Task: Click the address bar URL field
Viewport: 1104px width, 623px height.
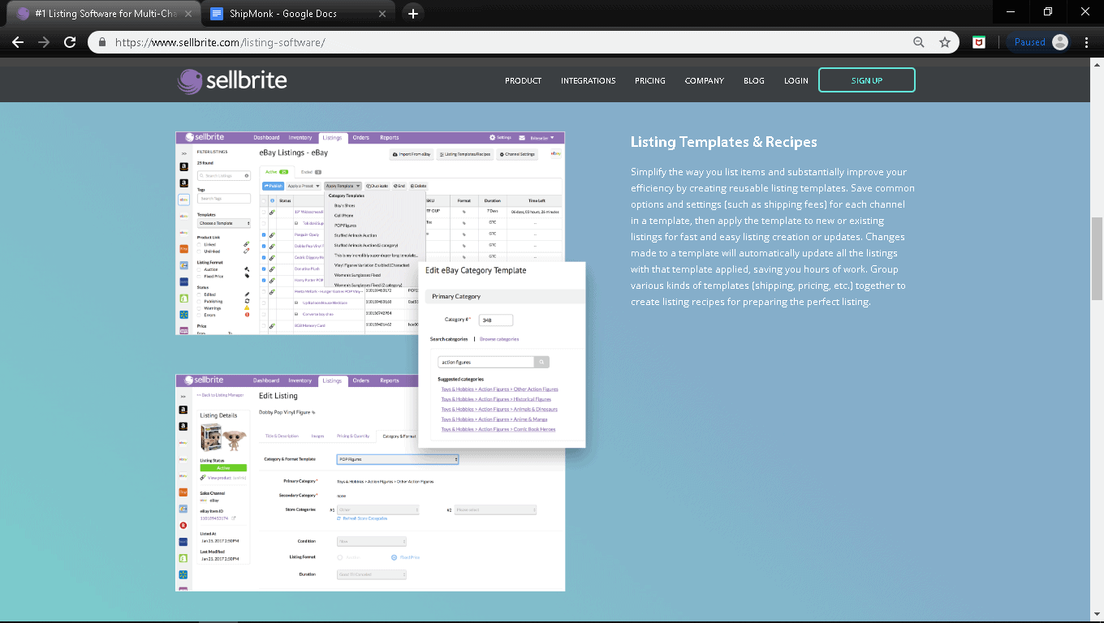Action: (x=487, y=42)
